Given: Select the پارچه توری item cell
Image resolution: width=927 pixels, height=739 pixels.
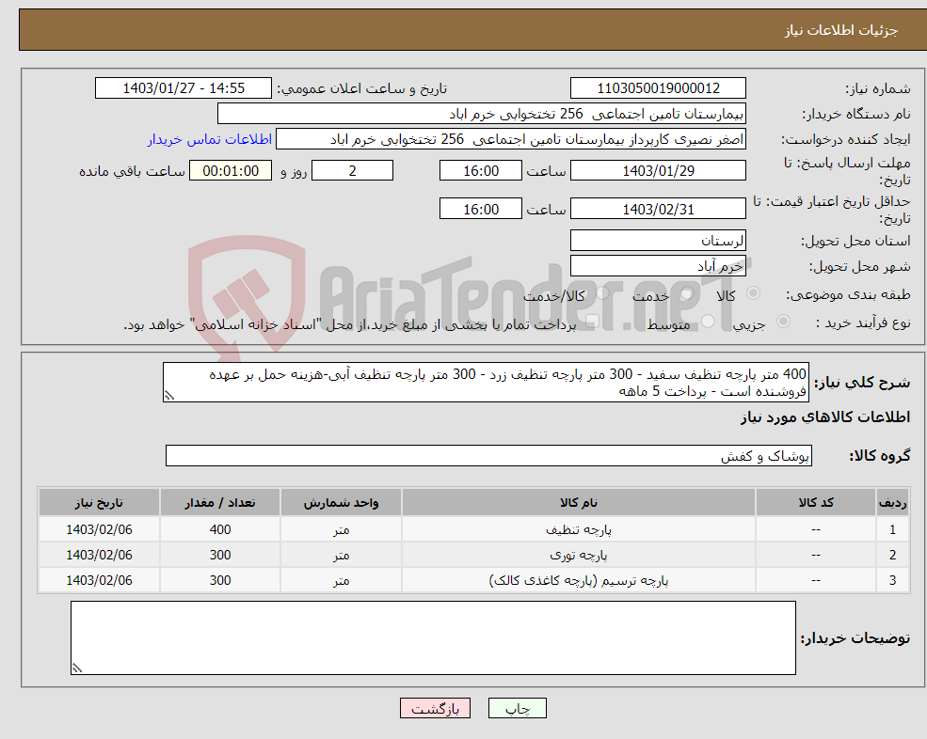Looking at the screenshot, I should point(579,556).
